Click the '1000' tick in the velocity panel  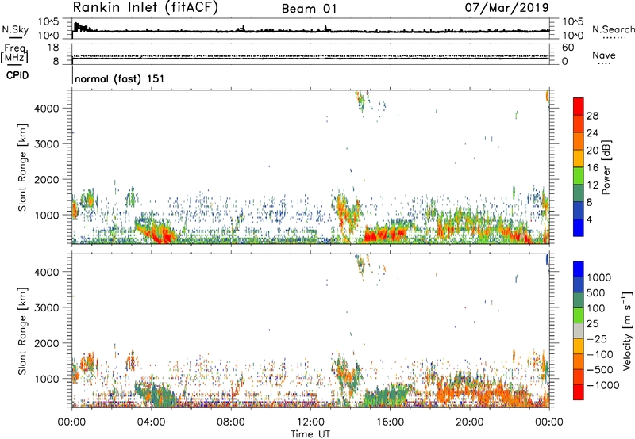click(x=47, y=379)
